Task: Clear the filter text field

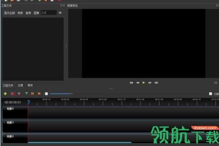Action: point(60,13)
